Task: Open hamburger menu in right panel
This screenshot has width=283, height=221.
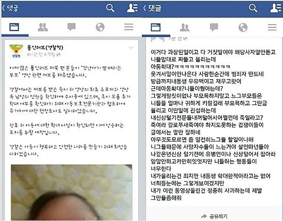Action: (x=272, y=27)
